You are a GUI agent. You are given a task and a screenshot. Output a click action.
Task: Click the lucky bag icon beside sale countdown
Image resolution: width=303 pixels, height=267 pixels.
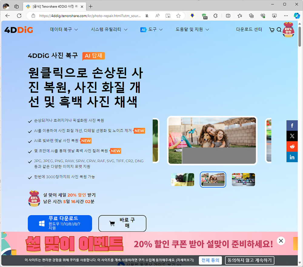pos(34,199)
